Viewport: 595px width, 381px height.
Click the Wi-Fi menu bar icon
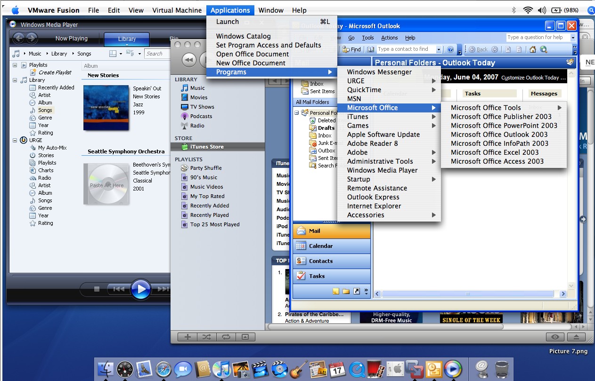528,10
